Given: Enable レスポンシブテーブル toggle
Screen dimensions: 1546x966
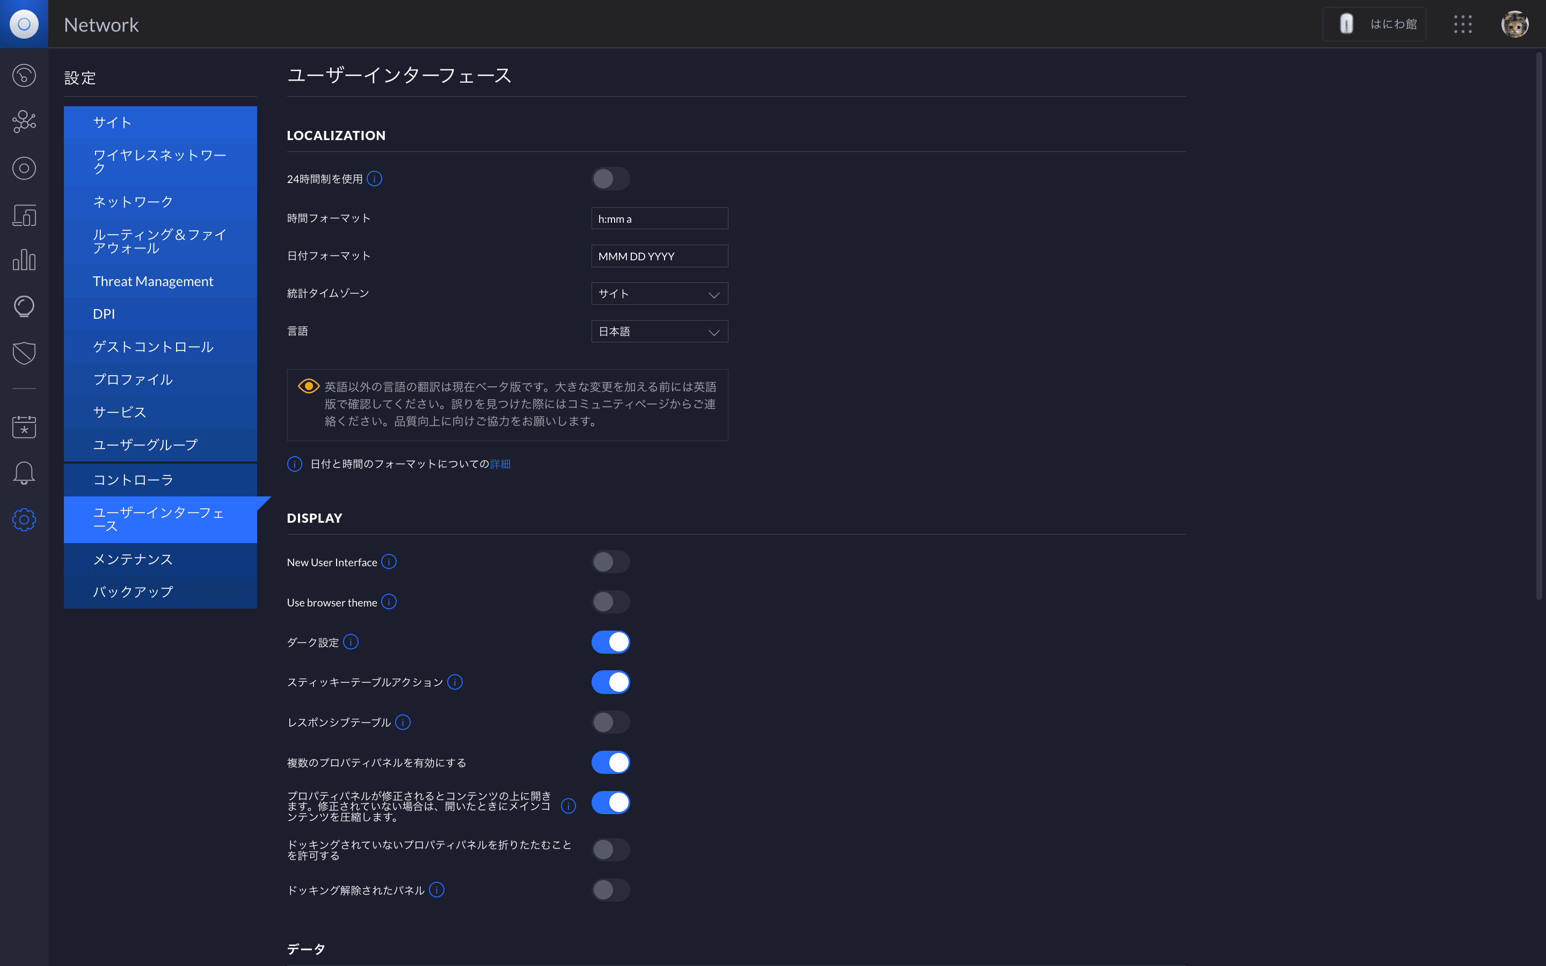Looking at the screenshot, I should 611,722.
